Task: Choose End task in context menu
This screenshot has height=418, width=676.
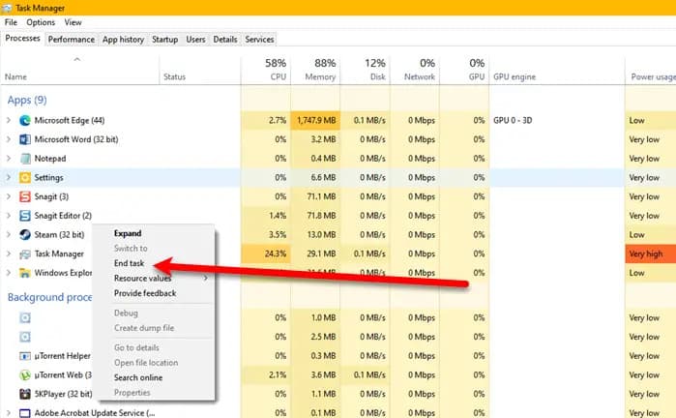Action: pyautogui.click(x=129, y=263)
